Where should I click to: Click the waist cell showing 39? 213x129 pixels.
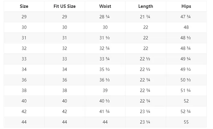[105, 91]
